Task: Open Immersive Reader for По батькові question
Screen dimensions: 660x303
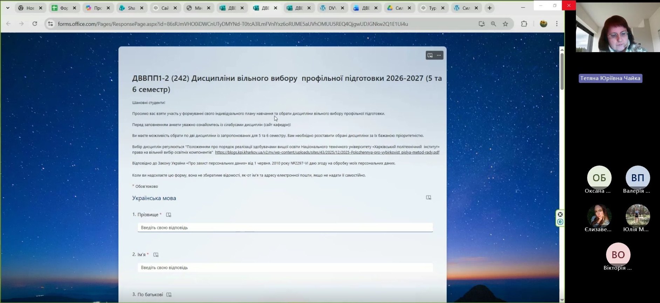Action: [x=169, y=295]
